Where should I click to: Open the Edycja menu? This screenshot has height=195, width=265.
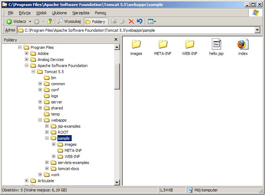(x=25, y=13)
